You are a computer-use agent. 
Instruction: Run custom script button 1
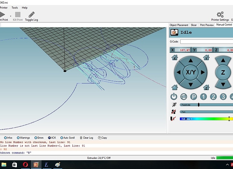(x=203, y=97)
